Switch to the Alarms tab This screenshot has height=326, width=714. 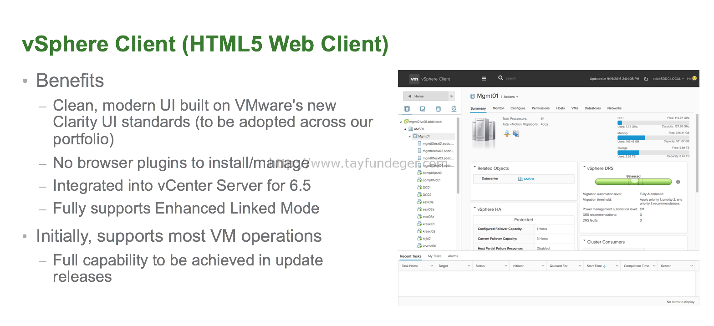pyautogui.click(x=453, y=256)
